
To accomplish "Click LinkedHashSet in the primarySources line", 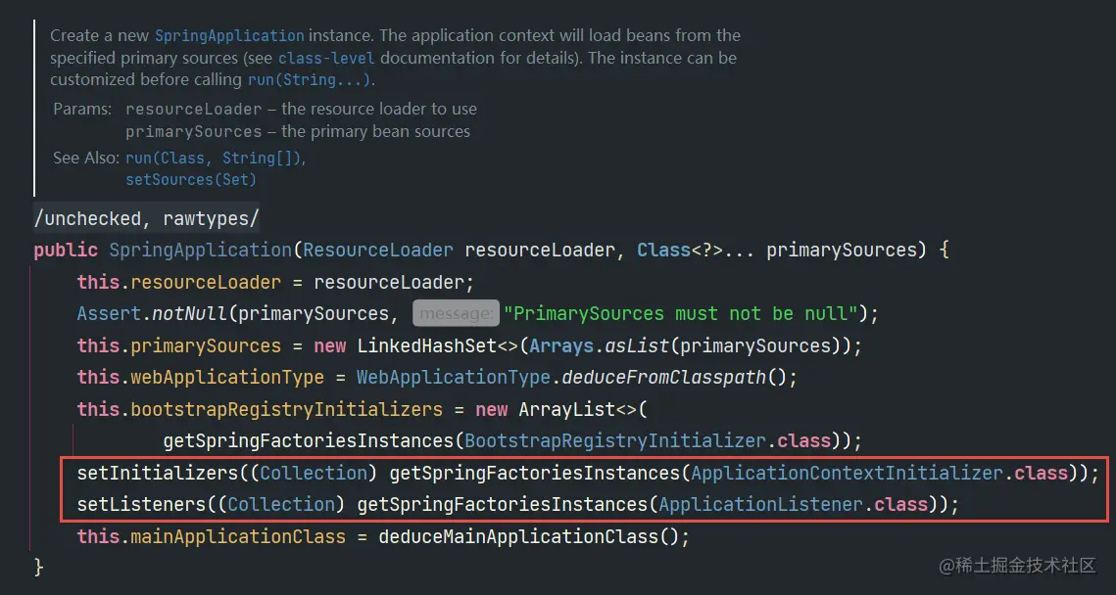I will 426,346.
